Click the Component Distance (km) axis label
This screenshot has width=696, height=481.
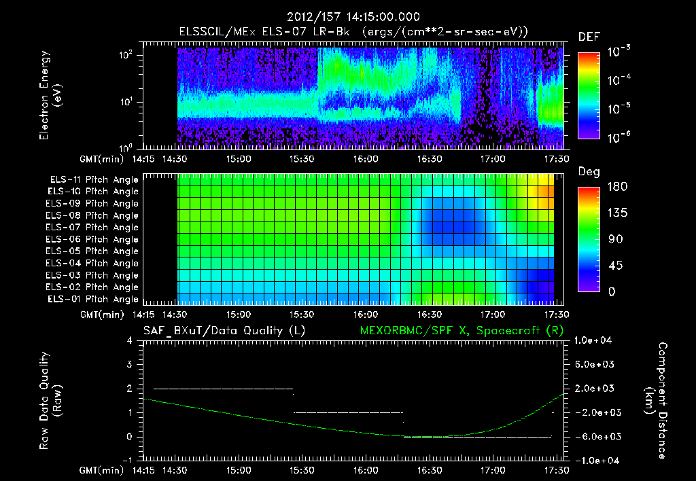click(x=656, y=401)
